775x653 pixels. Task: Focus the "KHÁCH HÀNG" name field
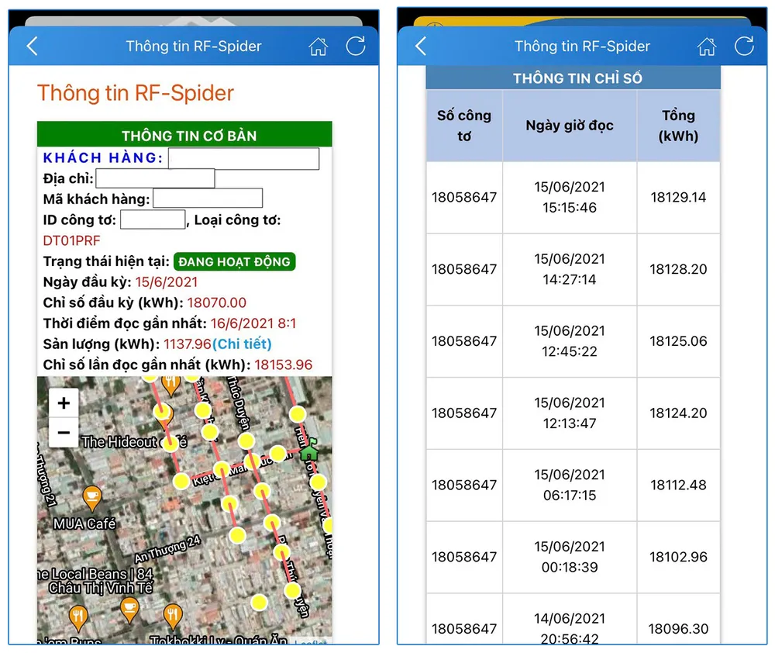pyautogui.click(x=243, y=158)
